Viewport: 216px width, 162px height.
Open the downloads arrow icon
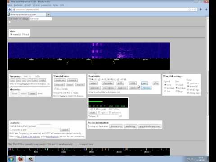pos(201,9)
